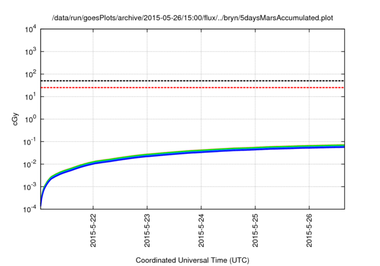Click the 2015-5-22 date label
Viewport: 380px width, 266px height.
pos(93,230)
